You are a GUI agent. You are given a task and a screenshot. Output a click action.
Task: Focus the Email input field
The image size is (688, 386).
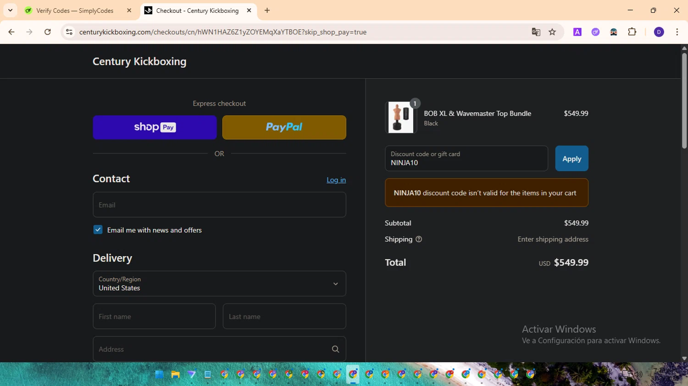coord(219,205)
